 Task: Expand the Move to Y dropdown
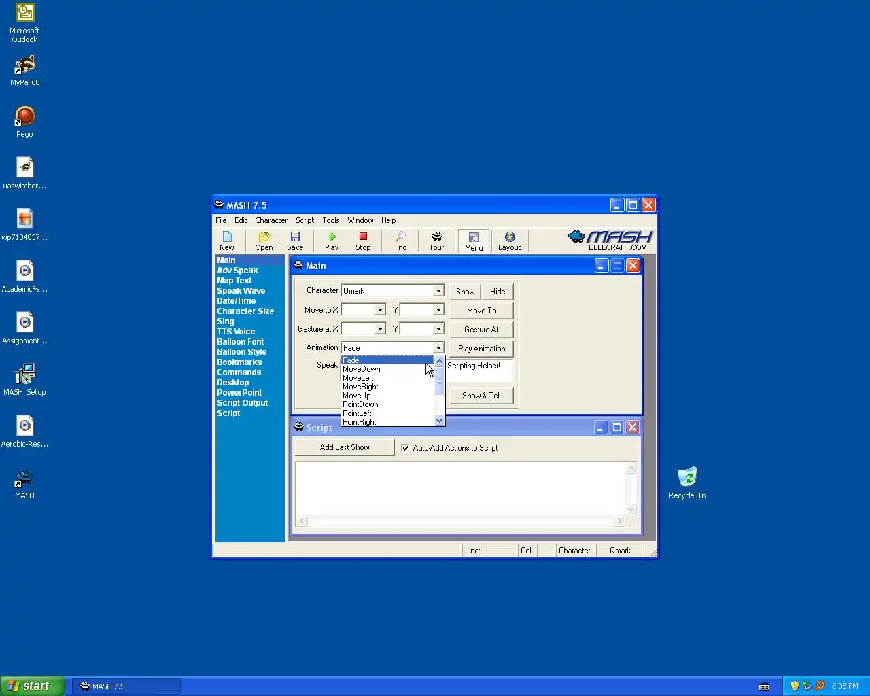(x=438, y=310)
